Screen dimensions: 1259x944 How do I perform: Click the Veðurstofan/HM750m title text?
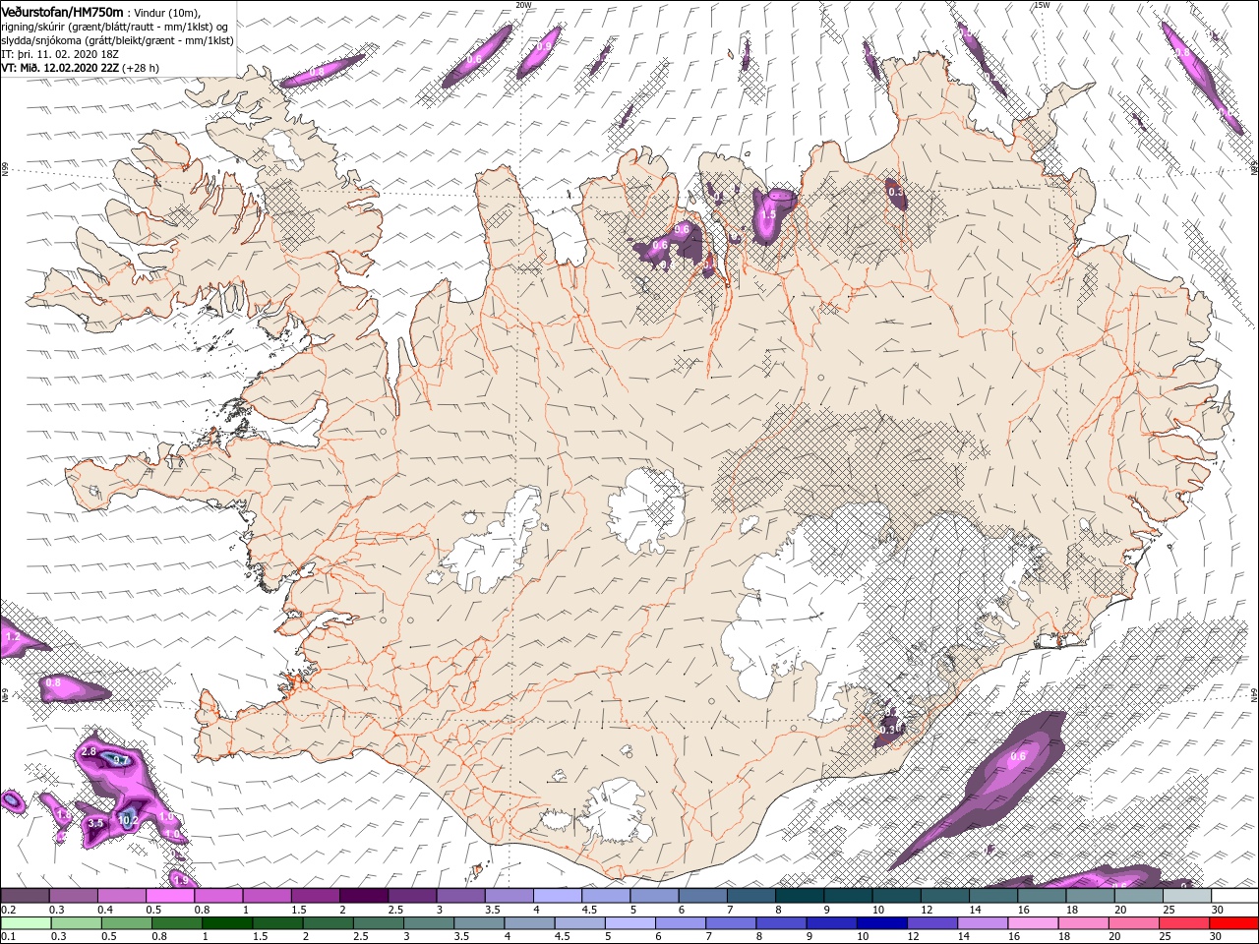pyautogui.click(x=62, y=11)
